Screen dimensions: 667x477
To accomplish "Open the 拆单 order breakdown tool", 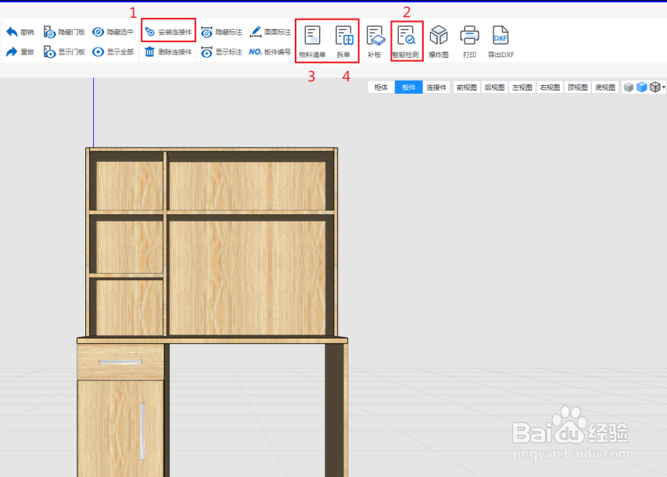I will (x=344, y=41).
